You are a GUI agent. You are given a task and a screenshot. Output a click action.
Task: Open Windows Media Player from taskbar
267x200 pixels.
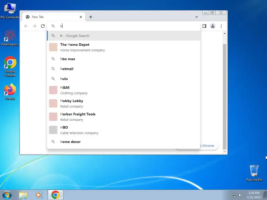click(x=39, y=195)
